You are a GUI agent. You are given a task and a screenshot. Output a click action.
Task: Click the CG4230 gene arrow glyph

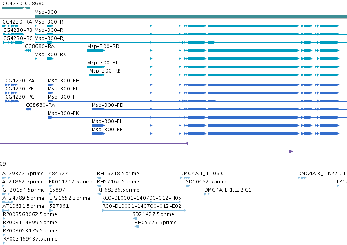click(13, 8)
